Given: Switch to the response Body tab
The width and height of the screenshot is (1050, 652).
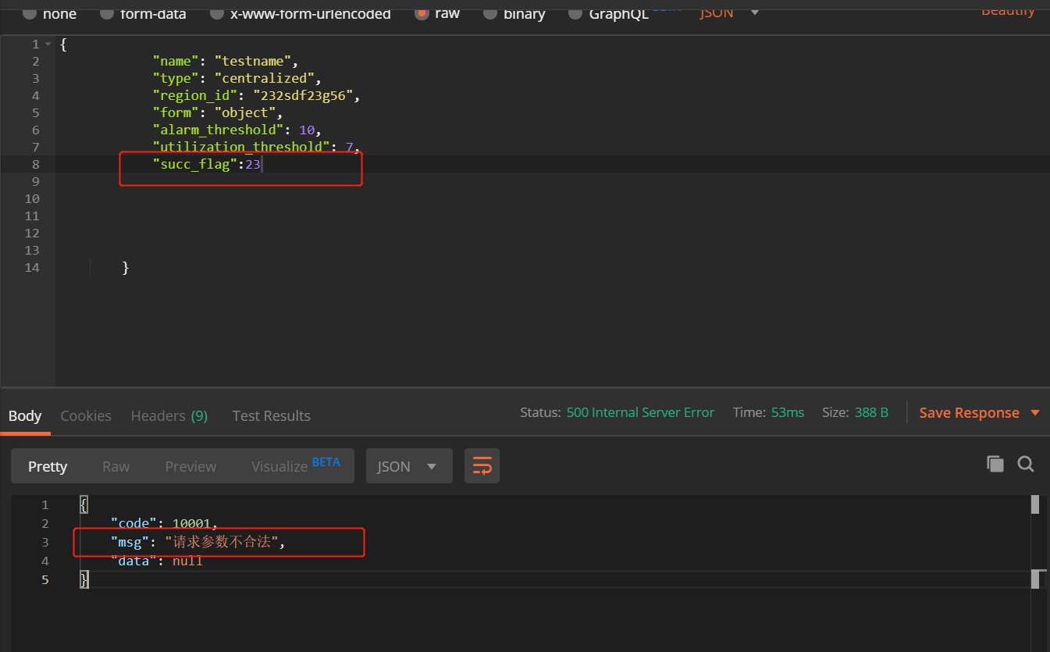Looking at the screenshot, I should [x=25, y=415].
